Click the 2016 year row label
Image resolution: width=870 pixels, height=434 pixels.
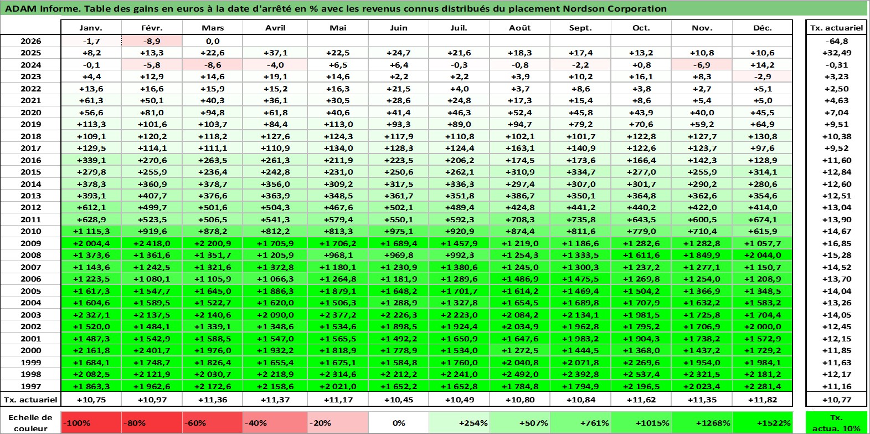click(30, 160)
